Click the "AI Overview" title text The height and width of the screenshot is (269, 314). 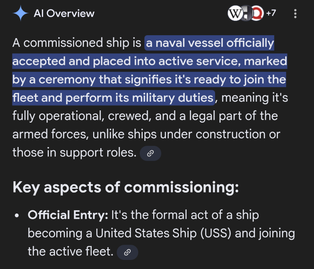point(64,14)
